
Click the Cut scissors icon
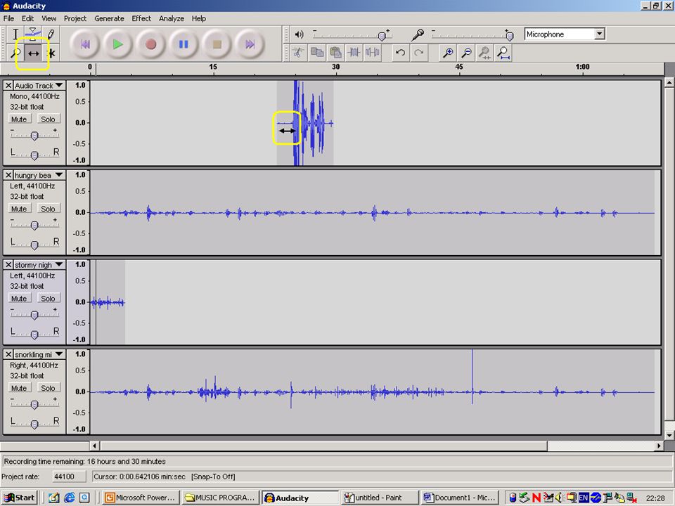pos(298,53)
